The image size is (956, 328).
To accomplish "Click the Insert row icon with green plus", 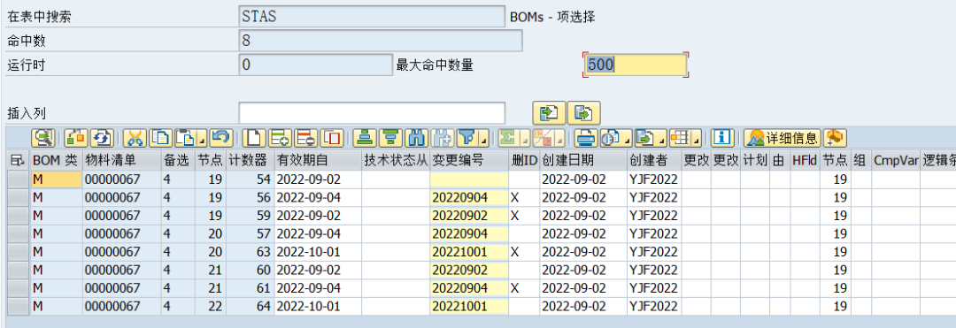I will [281, 138].
